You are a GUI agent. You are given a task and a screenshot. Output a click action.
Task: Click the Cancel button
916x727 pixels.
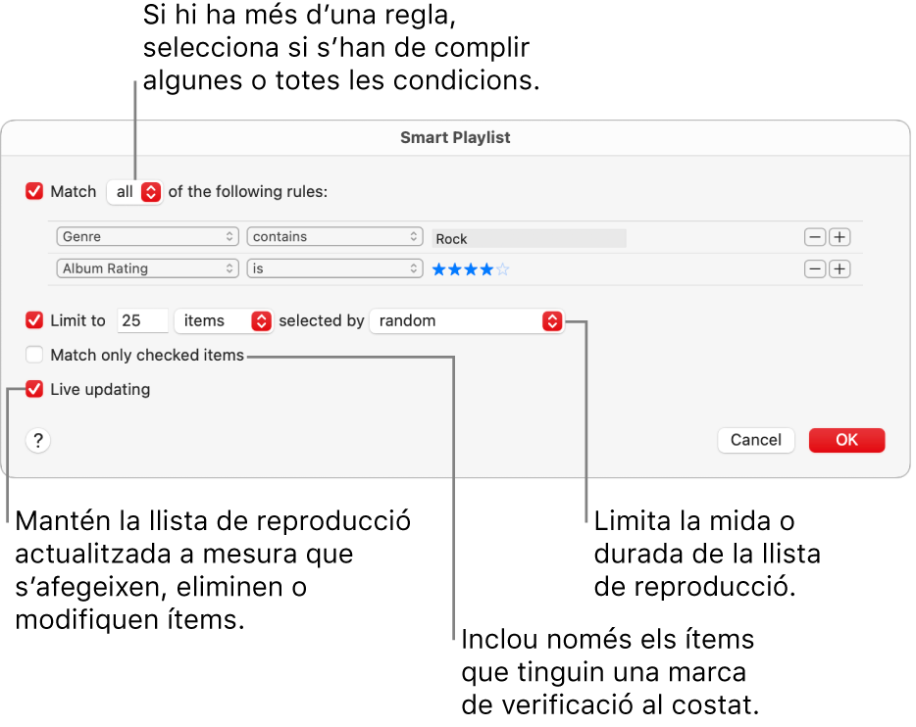[756, 440]
